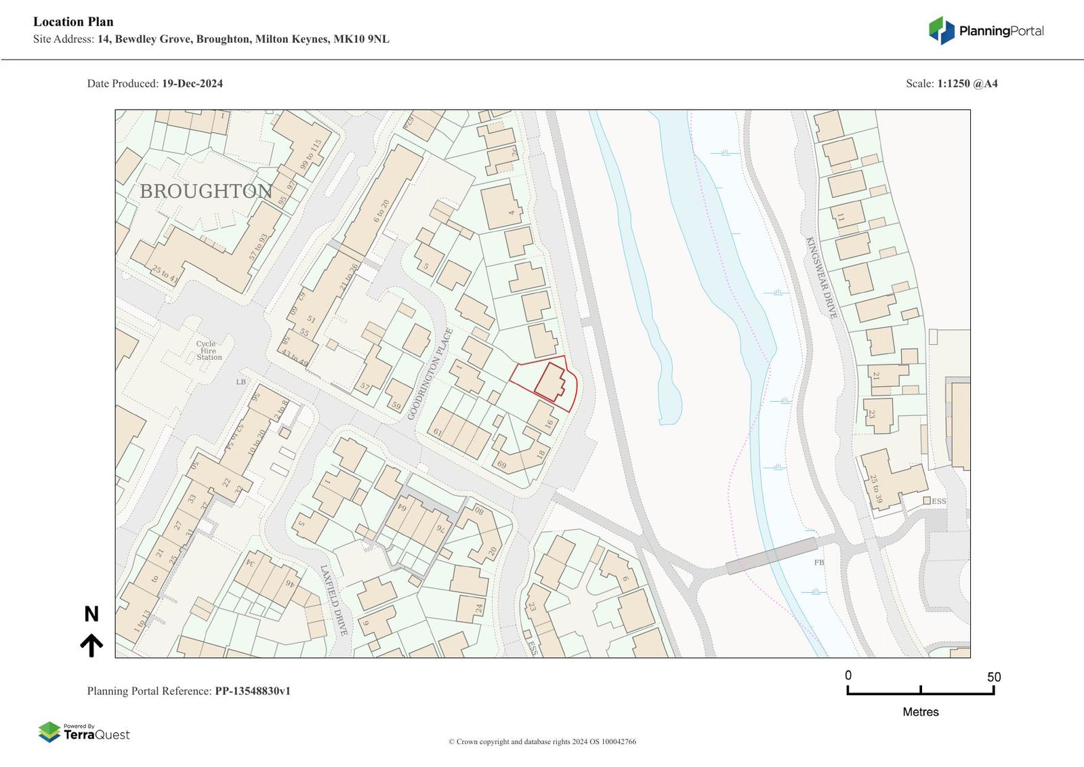
Task: Click the date produced 19-Dec-2024
Action: pos(192,84)
